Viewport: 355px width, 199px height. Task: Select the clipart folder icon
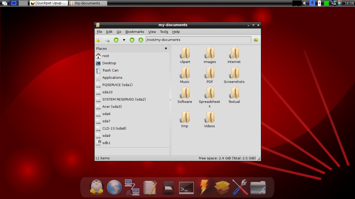[185, 53]
